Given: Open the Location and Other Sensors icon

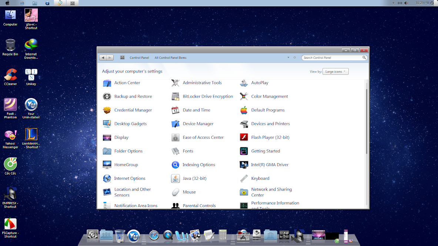Looking at the screenshot, I should click(107, 192).
